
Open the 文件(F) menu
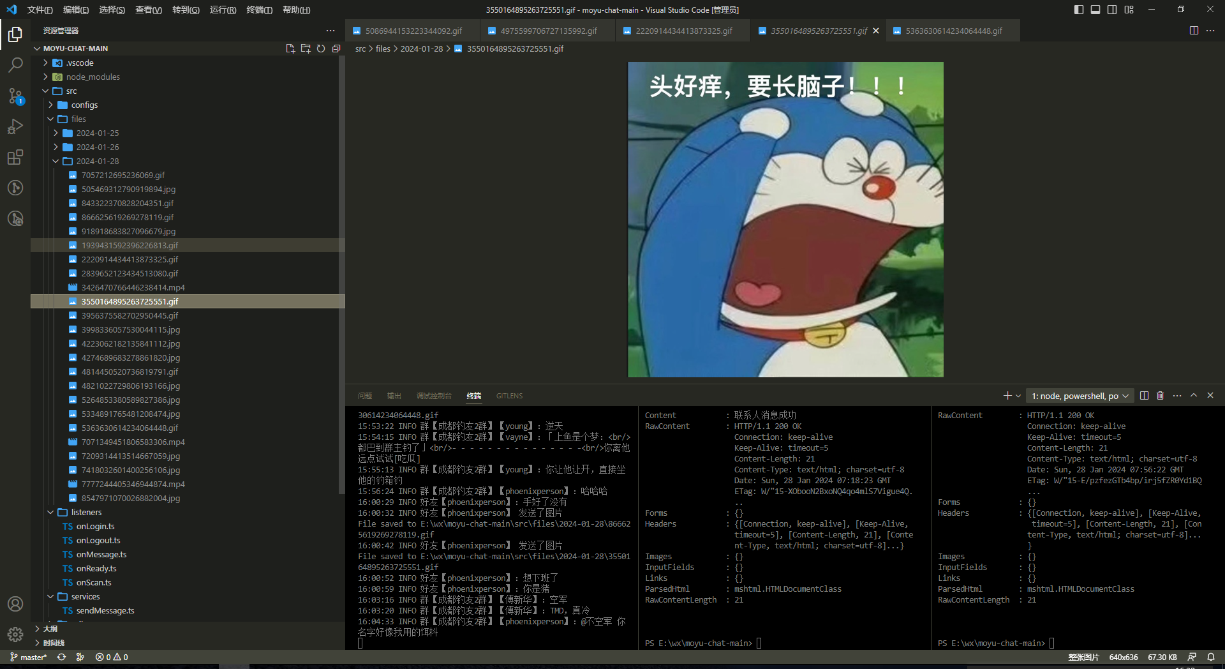click(40, 10)
